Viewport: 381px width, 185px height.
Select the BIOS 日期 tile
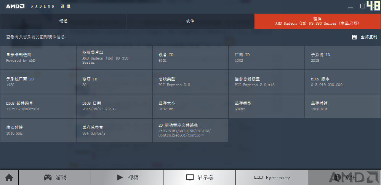[x=114, y=106]
